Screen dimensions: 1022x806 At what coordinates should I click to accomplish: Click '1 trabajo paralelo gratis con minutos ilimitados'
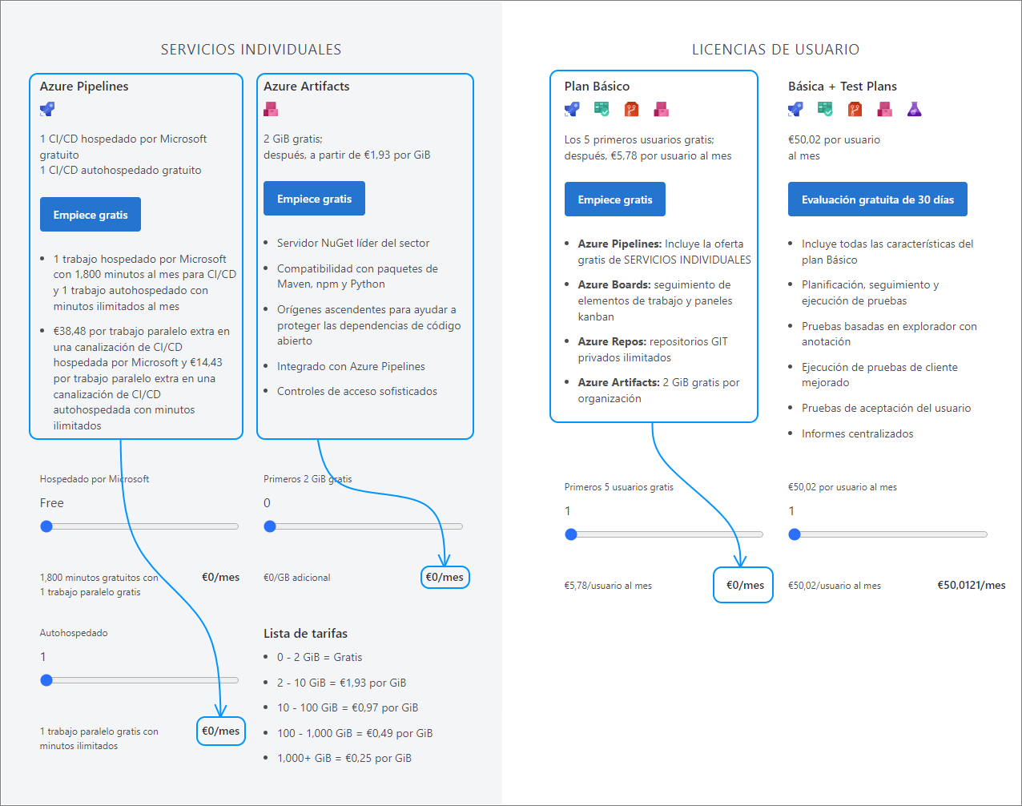(99, 739)
